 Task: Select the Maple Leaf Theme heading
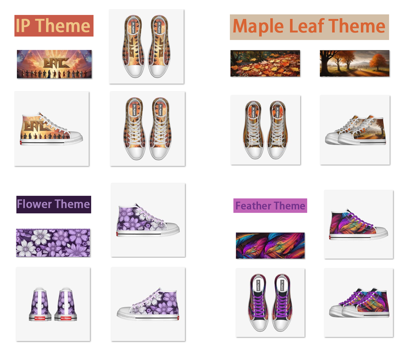coord(309,27)
